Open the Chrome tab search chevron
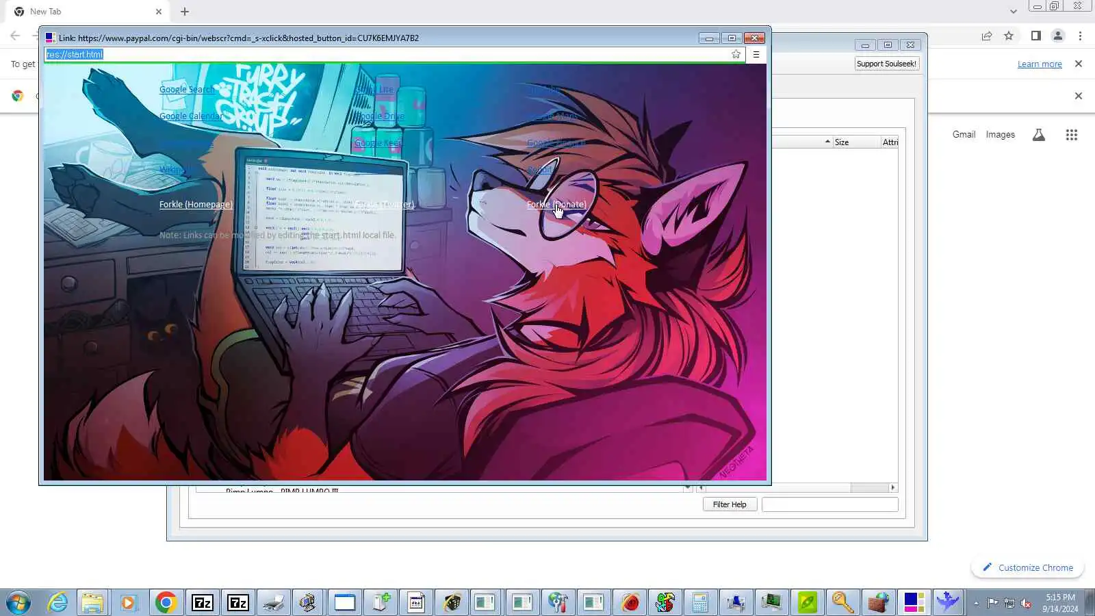This screenshot has width=1095, height=616. coord(1014,12)
